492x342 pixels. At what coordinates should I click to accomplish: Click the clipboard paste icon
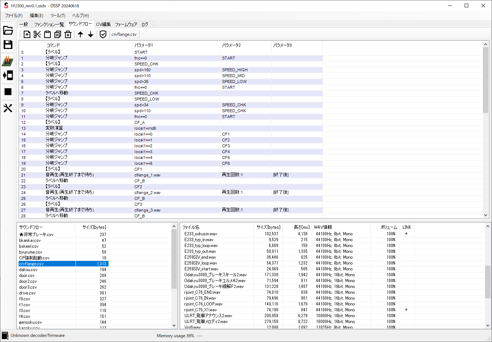pos(47,34)
